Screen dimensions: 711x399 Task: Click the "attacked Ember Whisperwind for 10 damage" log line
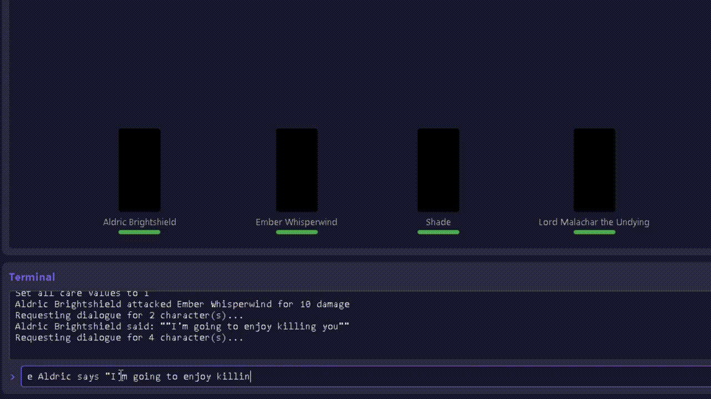pyautogui.click(x=182, y=304)
